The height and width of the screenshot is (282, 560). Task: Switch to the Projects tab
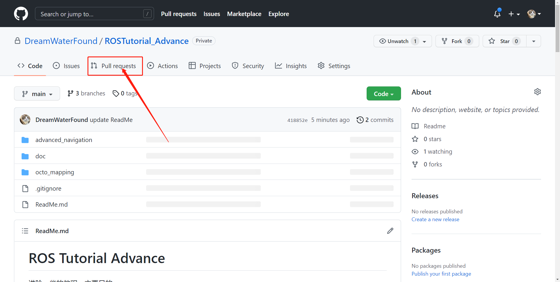point(205,66)
